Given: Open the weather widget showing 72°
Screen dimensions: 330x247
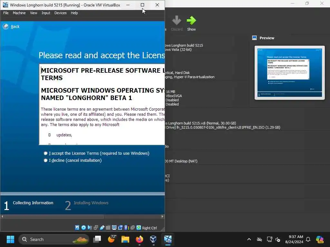Looking at the screenshot, I should point(112,239).
